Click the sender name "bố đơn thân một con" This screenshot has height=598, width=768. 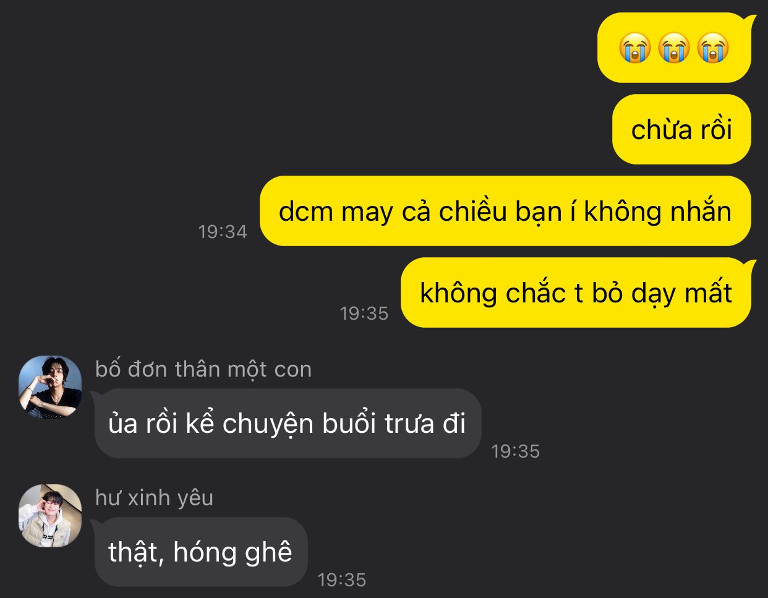coord(203,369)
